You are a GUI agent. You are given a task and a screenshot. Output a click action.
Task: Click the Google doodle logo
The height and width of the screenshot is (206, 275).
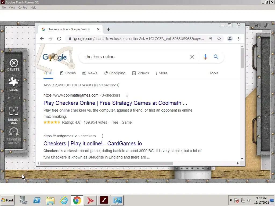pyautogui.click(x=55, y=57)
